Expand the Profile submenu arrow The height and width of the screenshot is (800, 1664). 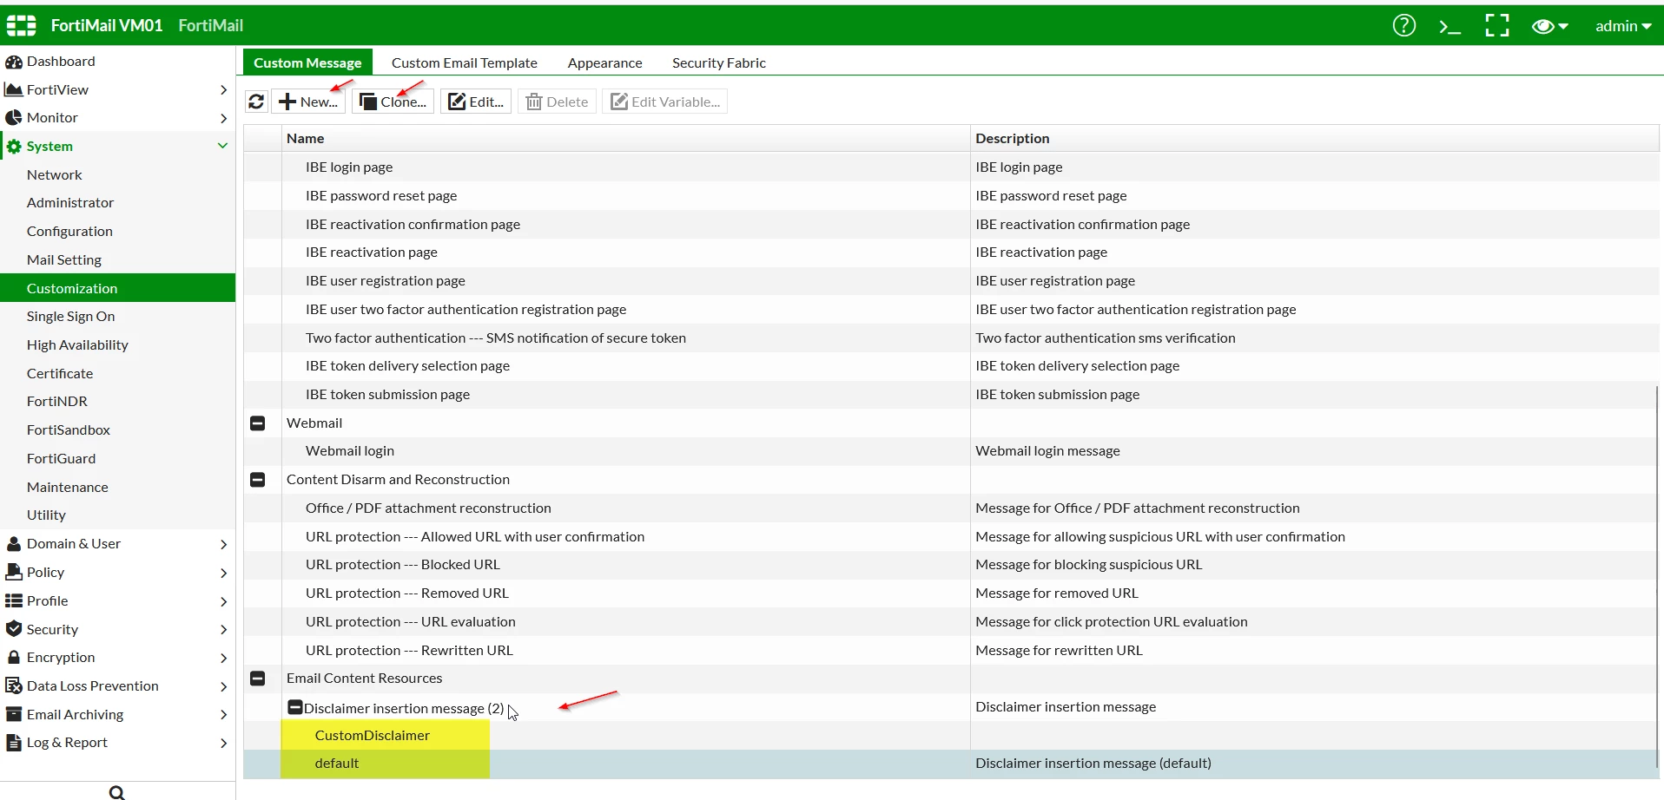pyautogui.click(x=223, y=601)
